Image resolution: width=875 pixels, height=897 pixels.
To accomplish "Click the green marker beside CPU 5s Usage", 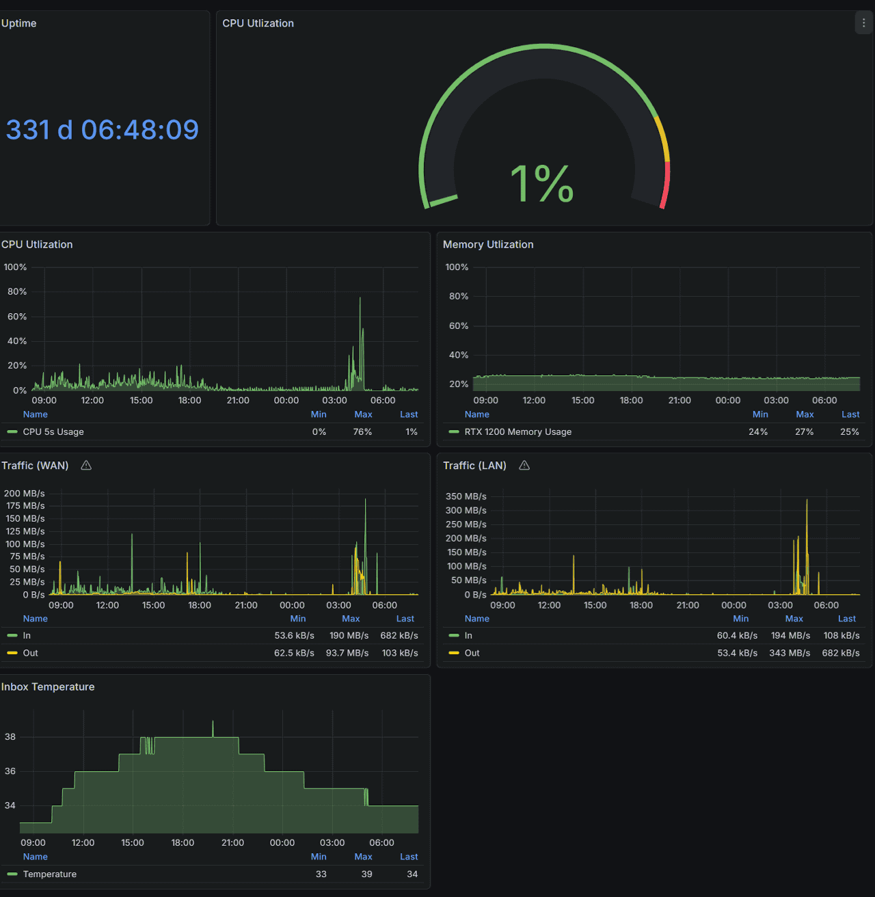I will coord(12,432).
